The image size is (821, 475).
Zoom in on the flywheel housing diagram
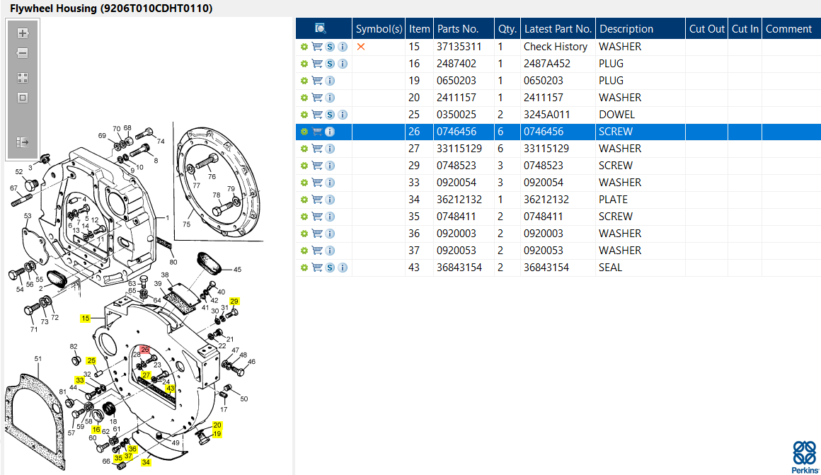coord(22,33)
